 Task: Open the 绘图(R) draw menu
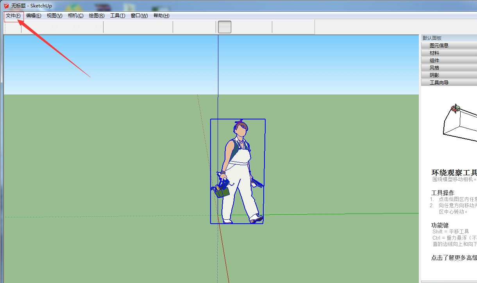click(96, 16)
